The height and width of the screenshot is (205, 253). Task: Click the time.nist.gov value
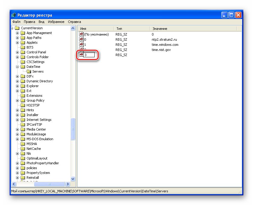coord(161,50)
